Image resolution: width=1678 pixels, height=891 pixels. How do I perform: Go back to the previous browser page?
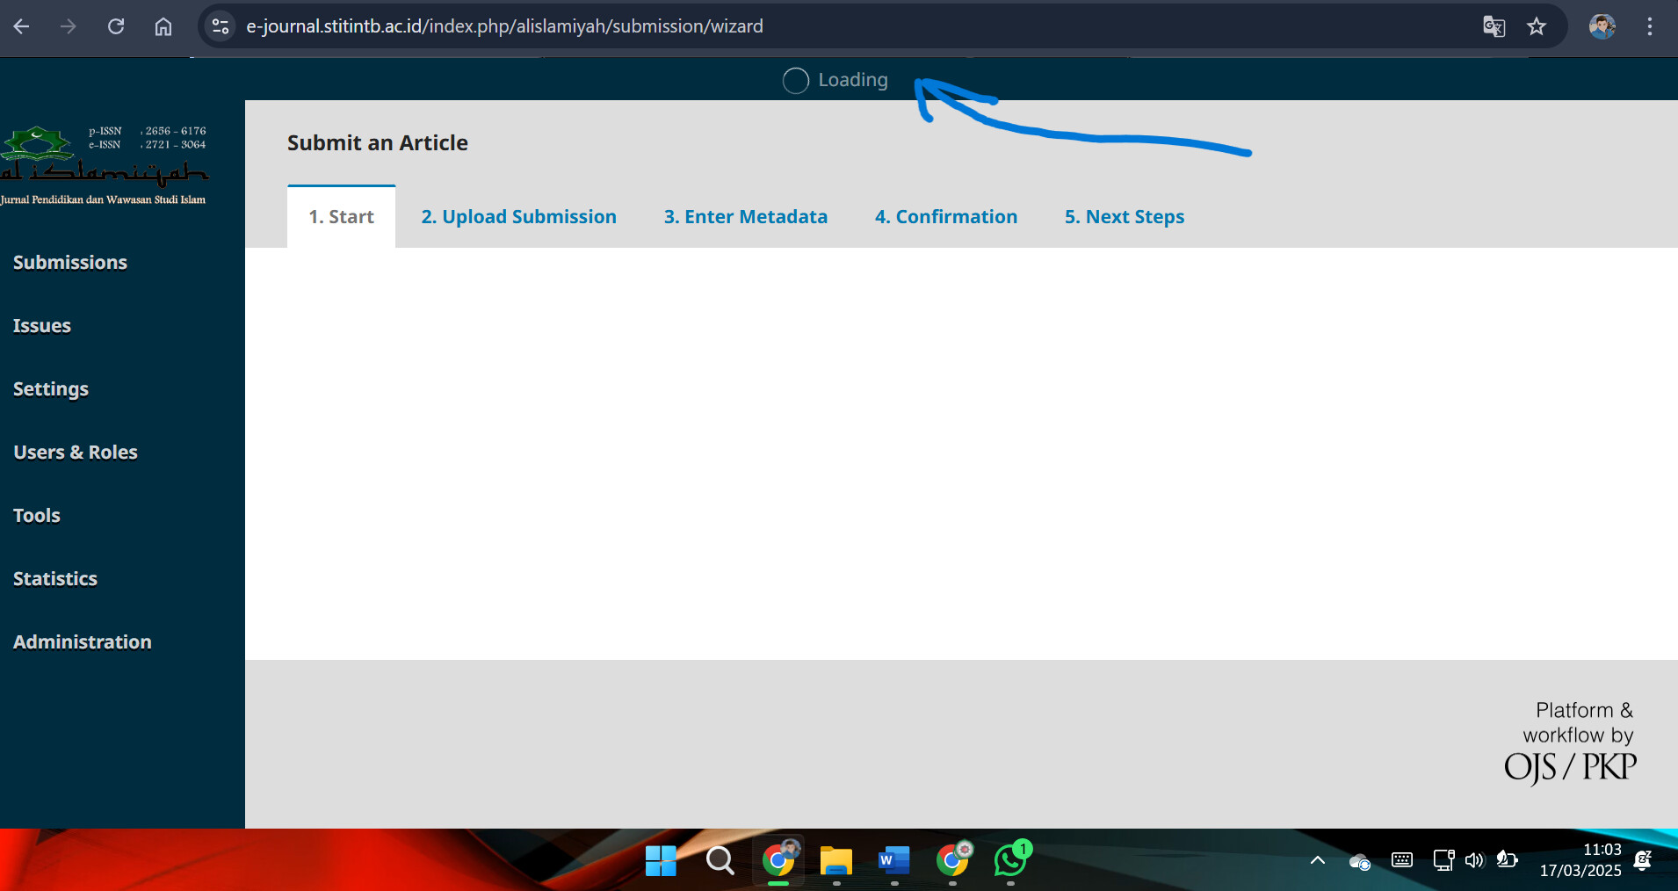(x=22, y=26)
